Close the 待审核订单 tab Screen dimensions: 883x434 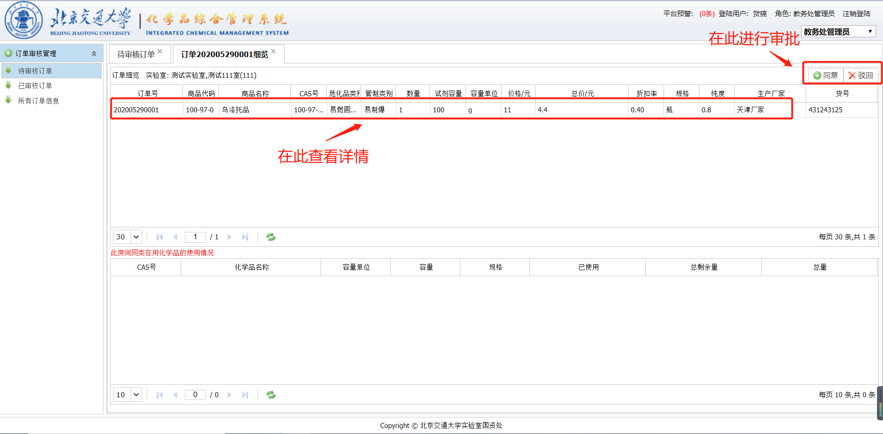(x=160, y=52)
